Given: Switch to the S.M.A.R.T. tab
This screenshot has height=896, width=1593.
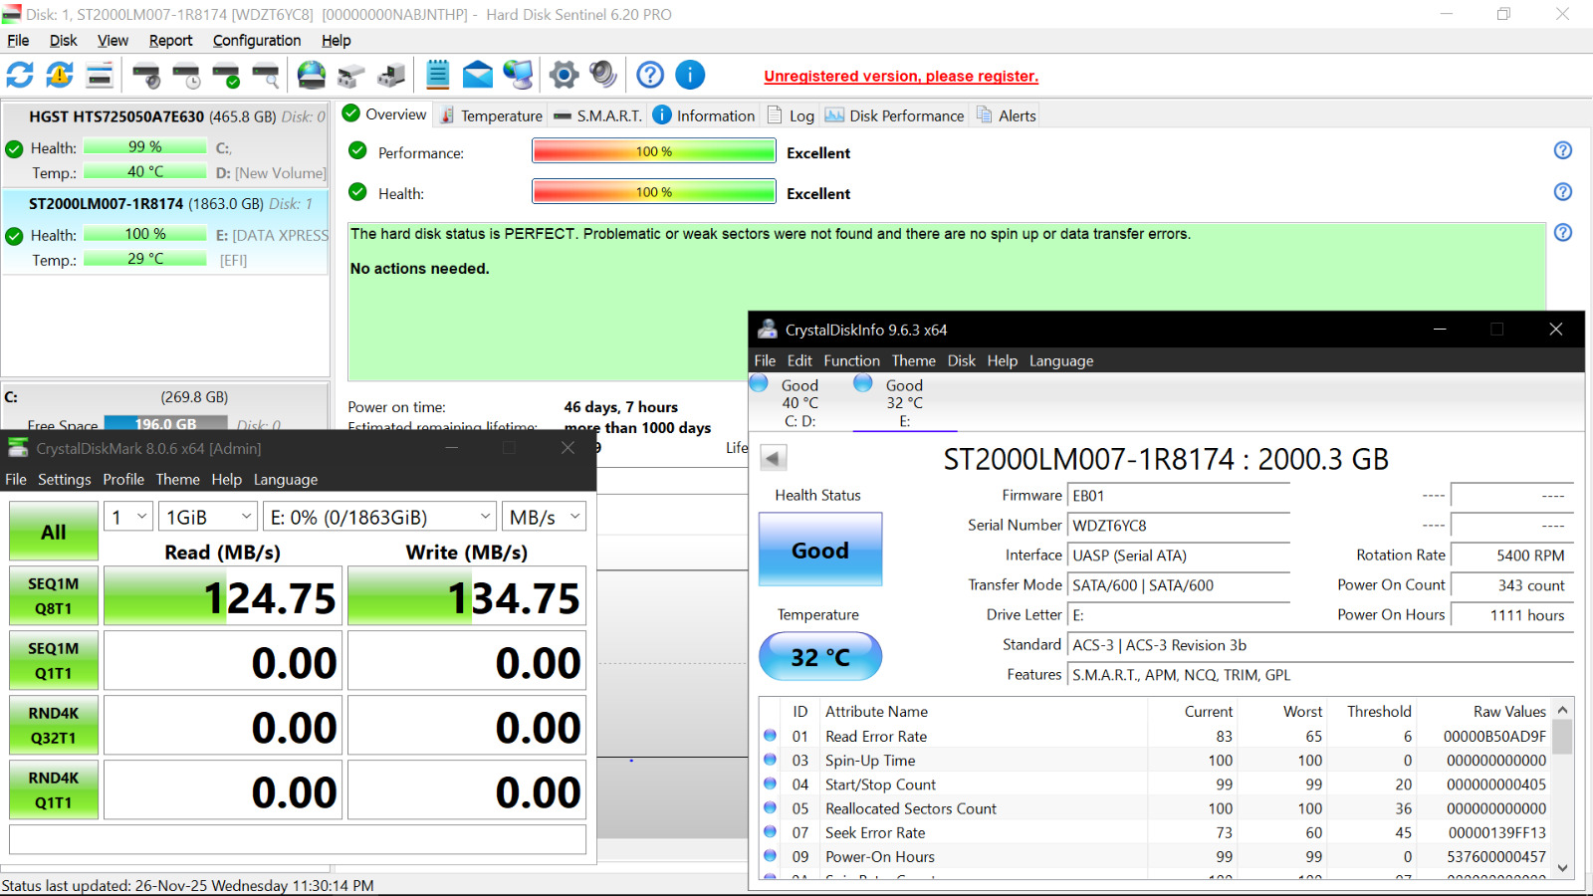Looking at the screenshot, I should pyautogui.click(x=597, y=115).
